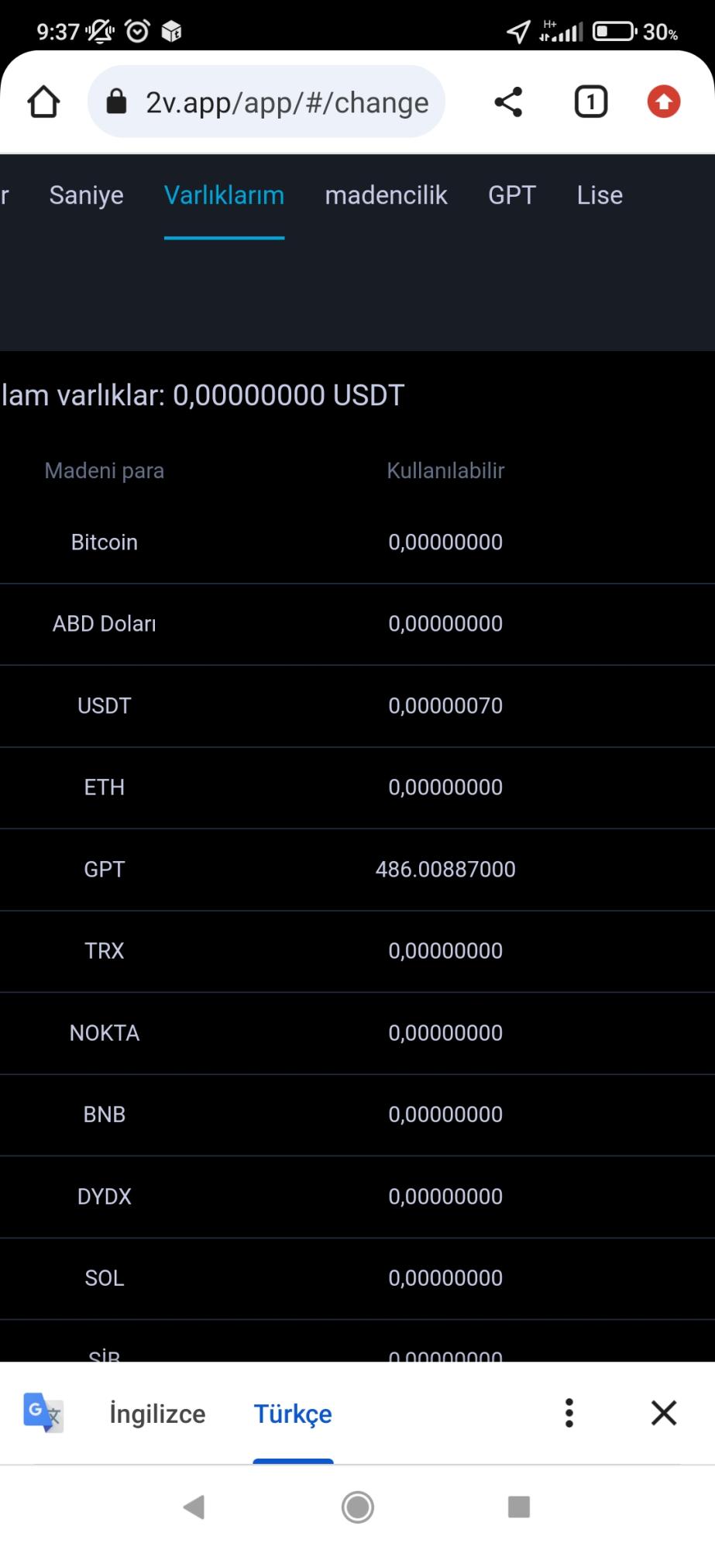Tap the URL address bar

pos(267,102)
